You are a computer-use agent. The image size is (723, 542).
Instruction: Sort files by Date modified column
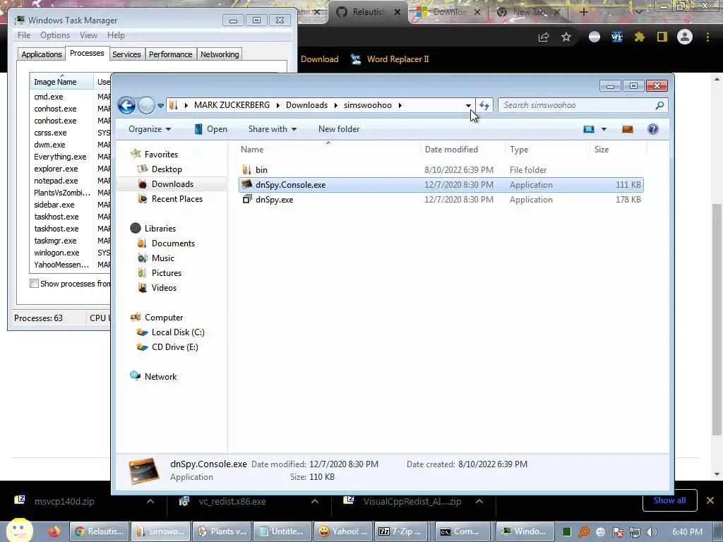click(x=451, y=150)
